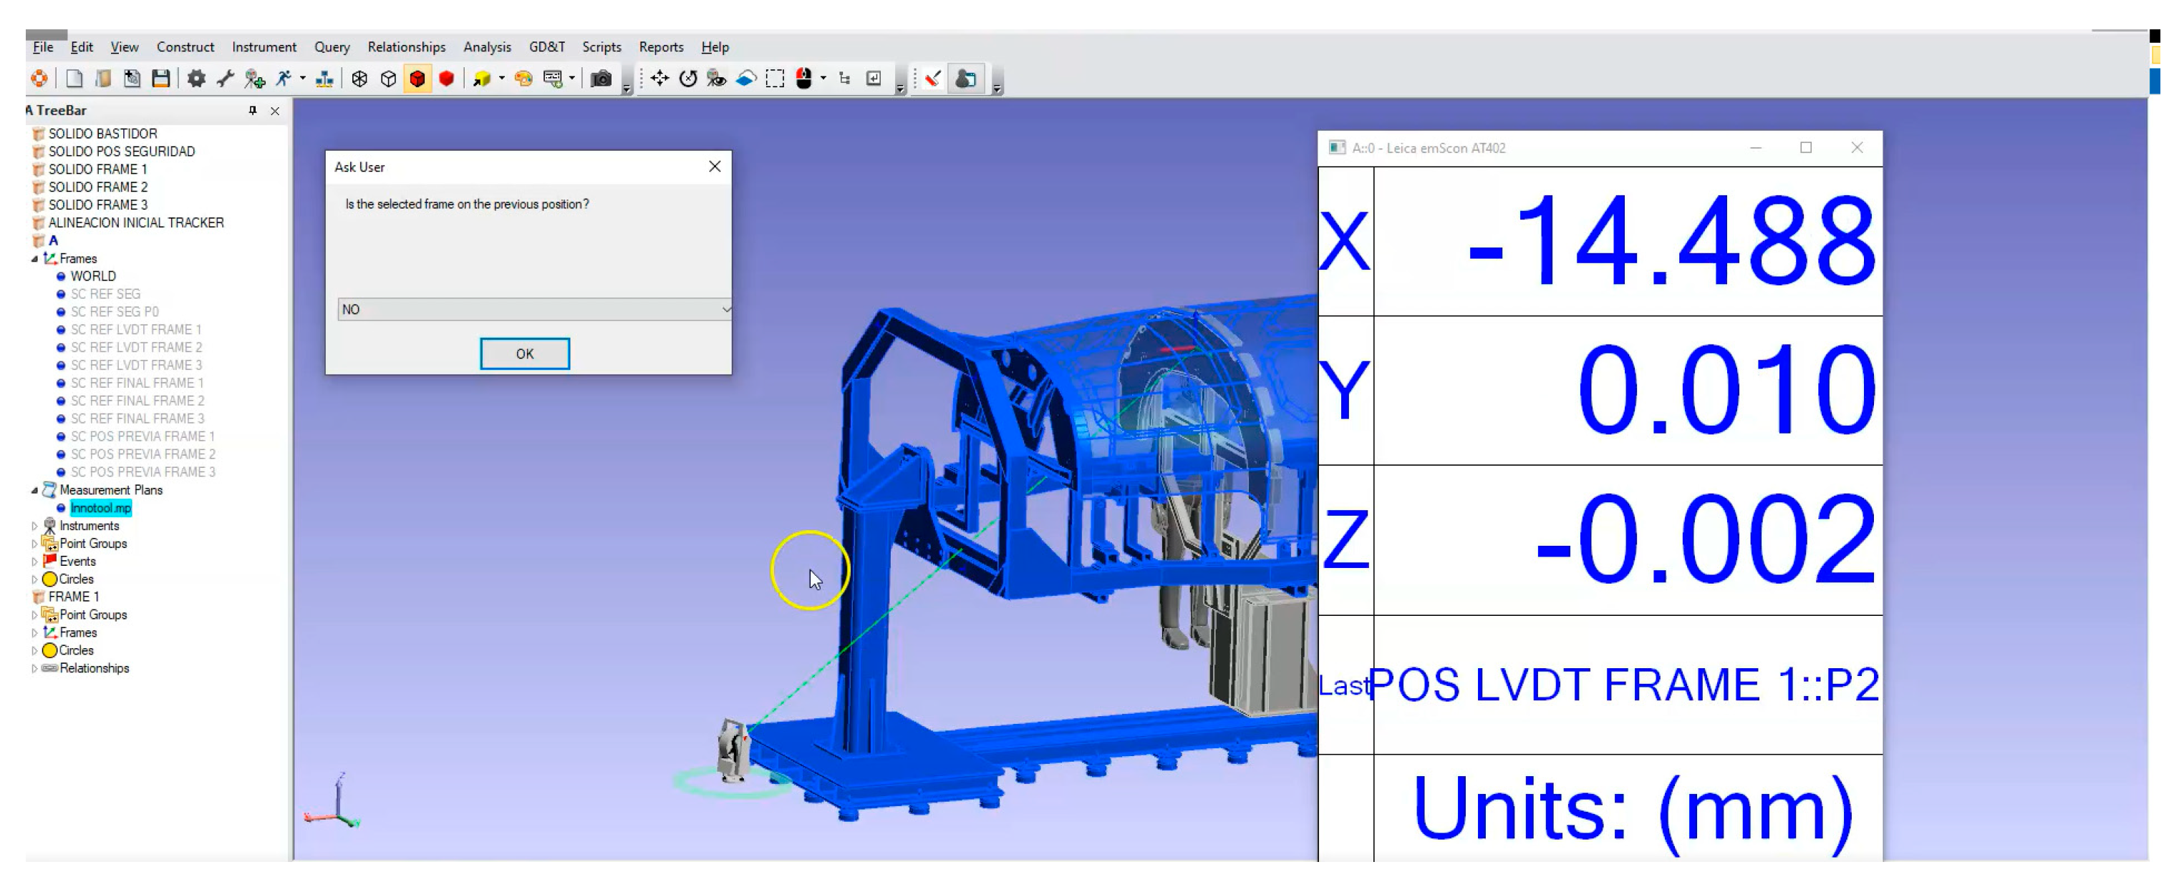Select SC REF SEG P0 frame
The height and width of the screenshot is (887, 2174).
click(x=115, y=312)
